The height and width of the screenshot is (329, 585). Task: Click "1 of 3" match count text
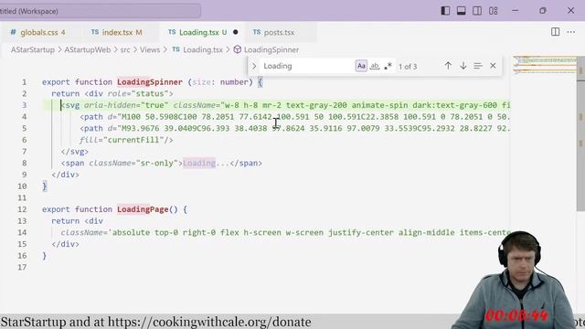click(408, 67)
